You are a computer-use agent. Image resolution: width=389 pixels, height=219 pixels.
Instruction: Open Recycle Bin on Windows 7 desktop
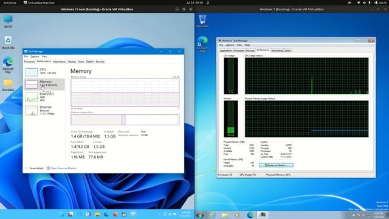202,21
